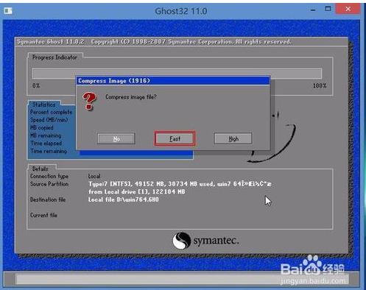Click the Ghost32 window title icon
Screen dimensions: 366x290
click(x=8, y=11)
